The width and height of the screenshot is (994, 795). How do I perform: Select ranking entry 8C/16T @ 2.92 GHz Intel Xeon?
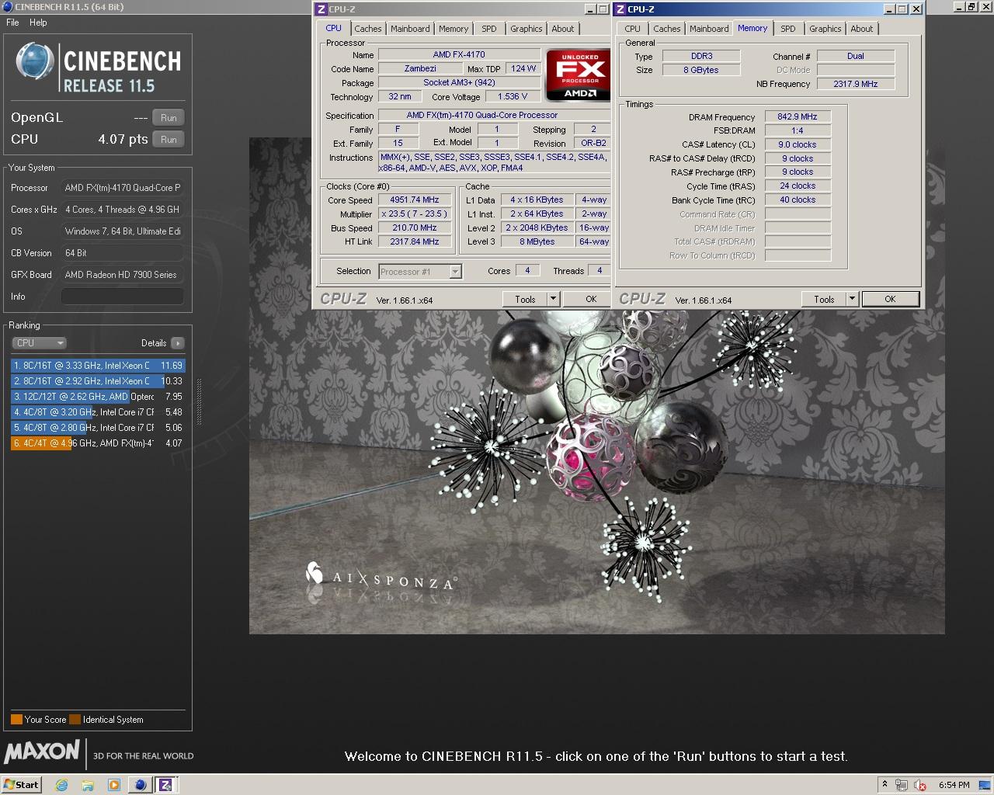[98, 381]
